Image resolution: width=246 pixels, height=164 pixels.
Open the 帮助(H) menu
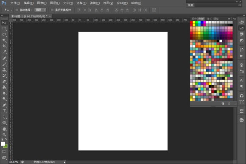pos(136,3)
